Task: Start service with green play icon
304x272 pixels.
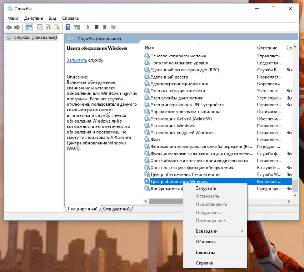Action: [88, 27]
